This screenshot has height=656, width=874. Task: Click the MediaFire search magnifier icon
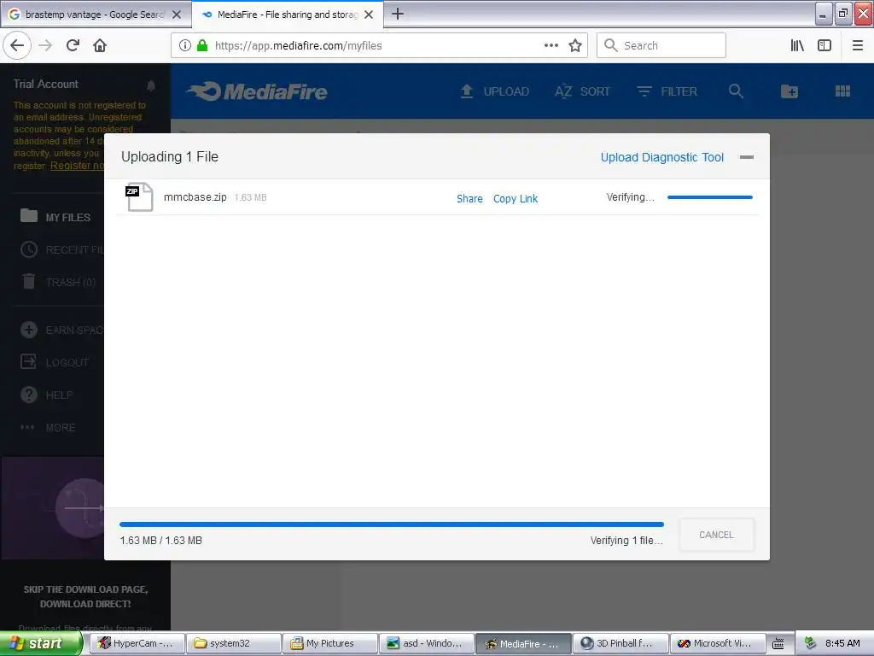click(x=736, y=91)
